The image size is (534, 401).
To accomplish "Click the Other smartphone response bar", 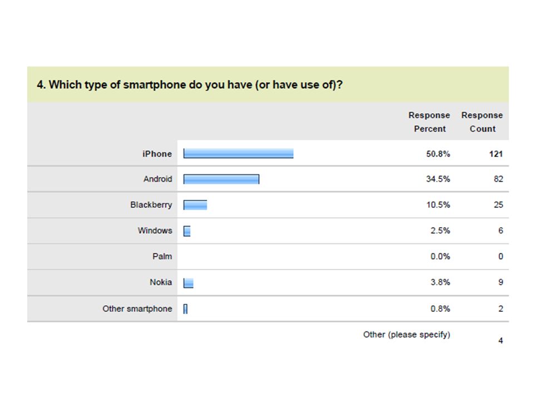I will click(x=185, y=309).
